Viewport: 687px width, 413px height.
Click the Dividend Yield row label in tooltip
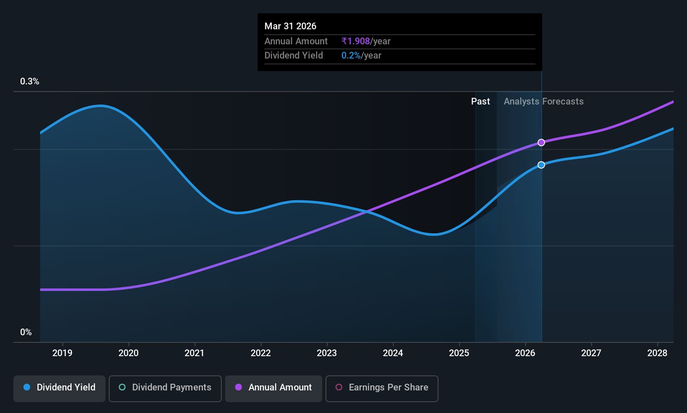point(294,56)
